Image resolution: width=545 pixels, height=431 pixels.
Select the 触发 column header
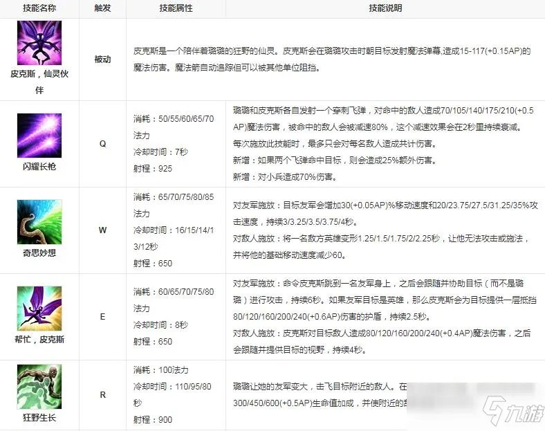click(x=102, y=8)
